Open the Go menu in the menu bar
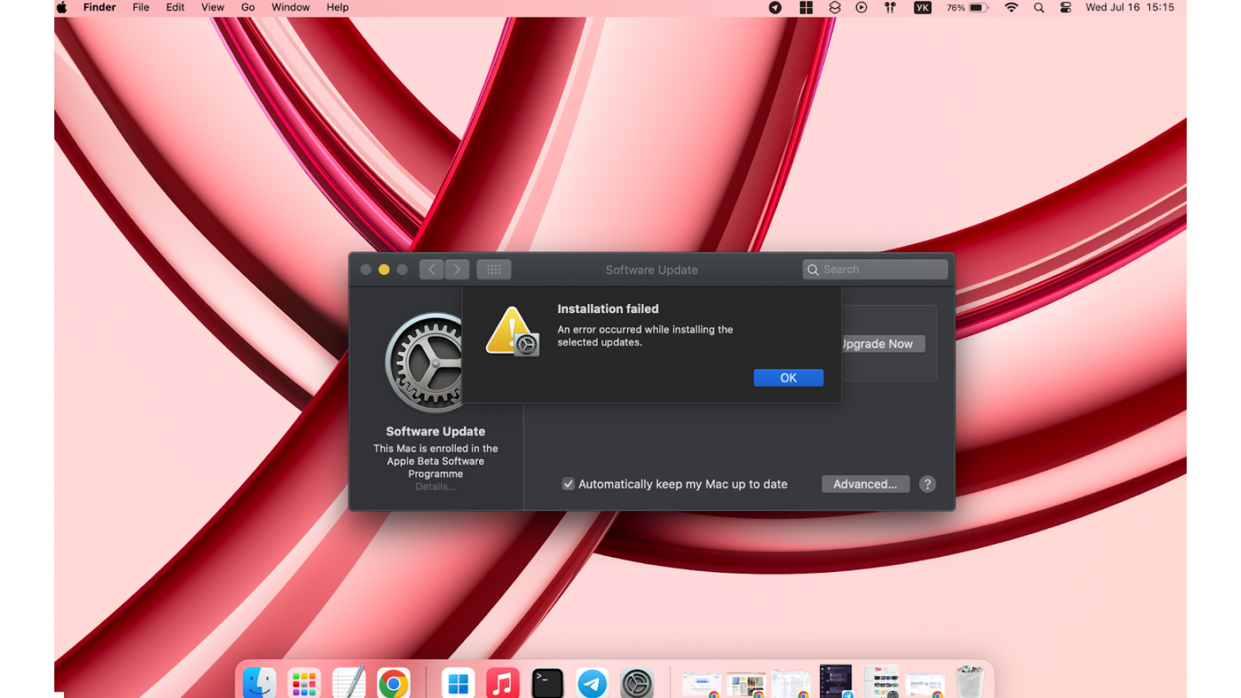 point(248,7)
